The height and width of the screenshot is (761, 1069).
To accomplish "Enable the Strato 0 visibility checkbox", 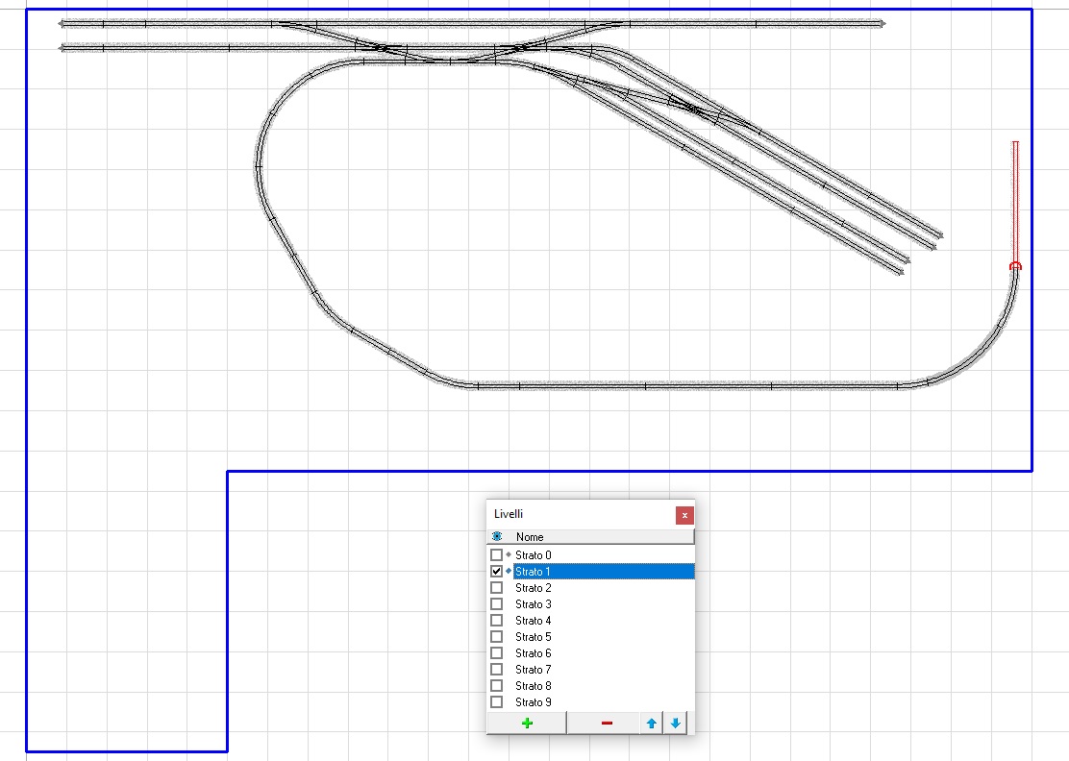I will [497, 555].
